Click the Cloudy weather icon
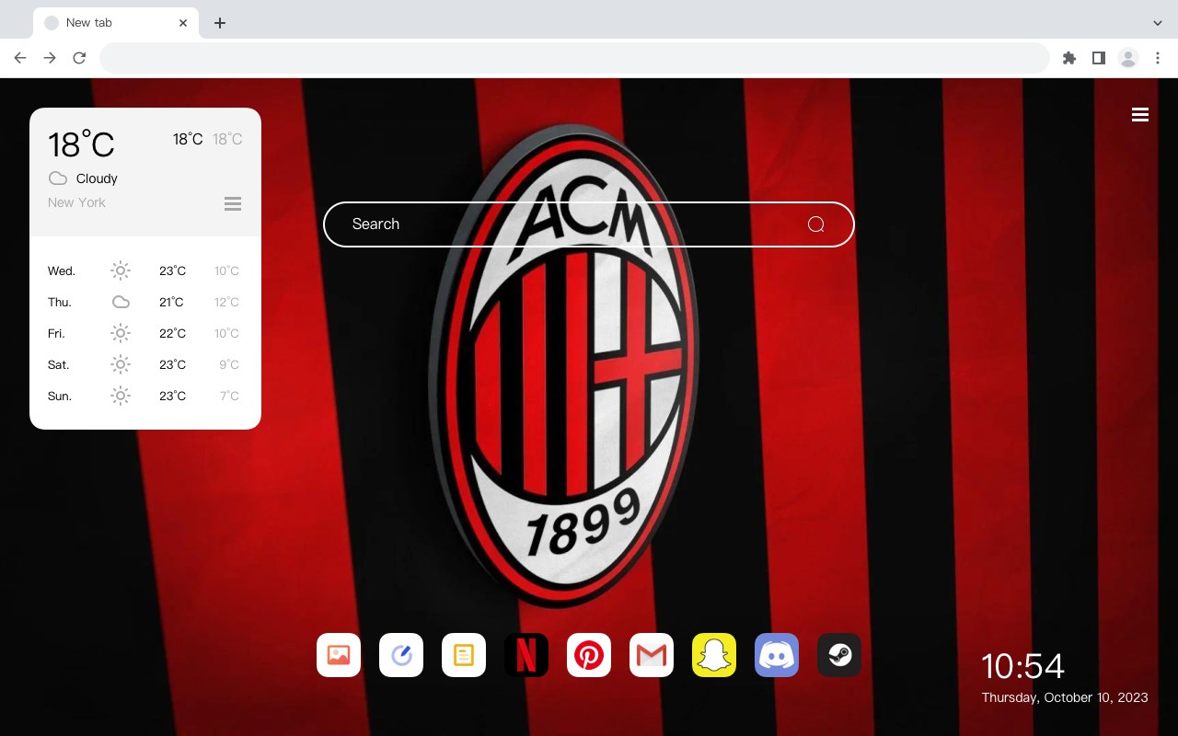1178x736 pixels. pyautogui.click(x=58, y=178)
